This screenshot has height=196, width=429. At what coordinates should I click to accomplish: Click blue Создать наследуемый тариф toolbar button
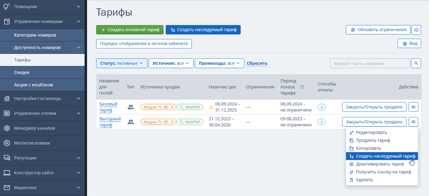tap(203, 30)
